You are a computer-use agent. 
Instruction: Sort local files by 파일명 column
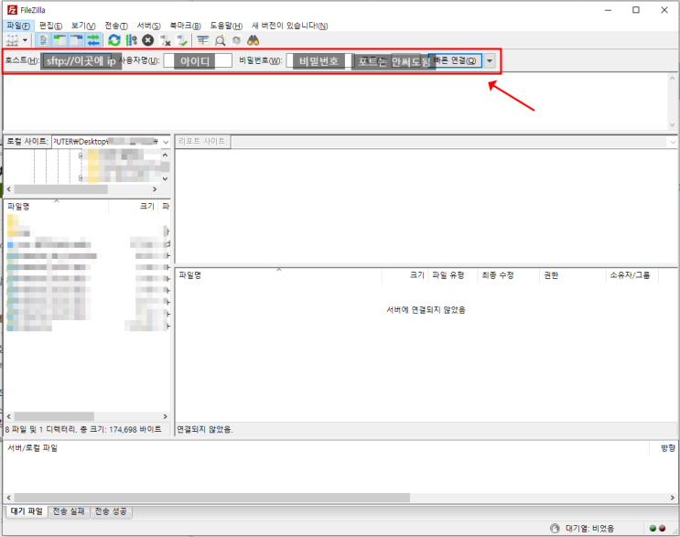point(56,207)
